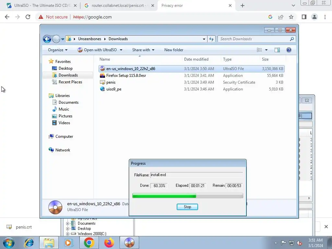Viewport: 332px width, 249px height.
Task: Click the Explorer forward navigation arrow
Action: (56, 39)
